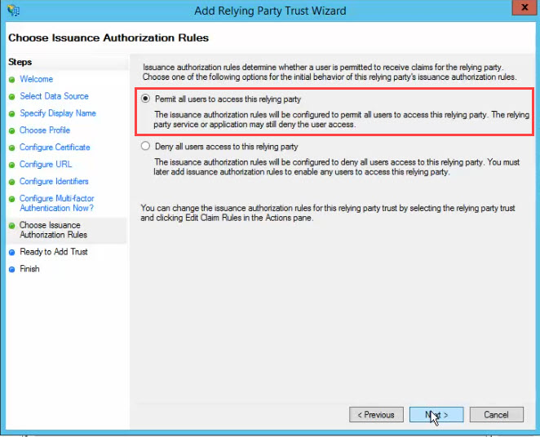Click green bullet beside Configure Multi-factor Authentication
540x437 pixels.
(x=12, y=199)
